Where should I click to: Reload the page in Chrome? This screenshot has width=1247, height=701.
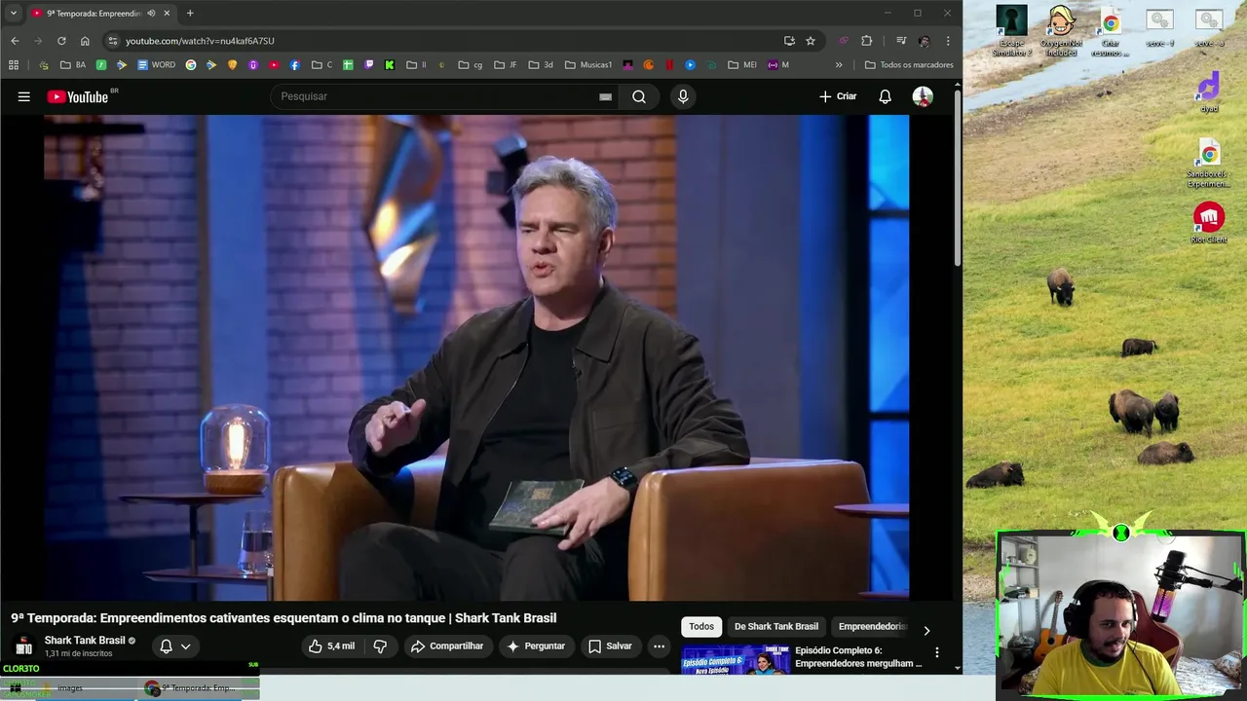point(61,41)
